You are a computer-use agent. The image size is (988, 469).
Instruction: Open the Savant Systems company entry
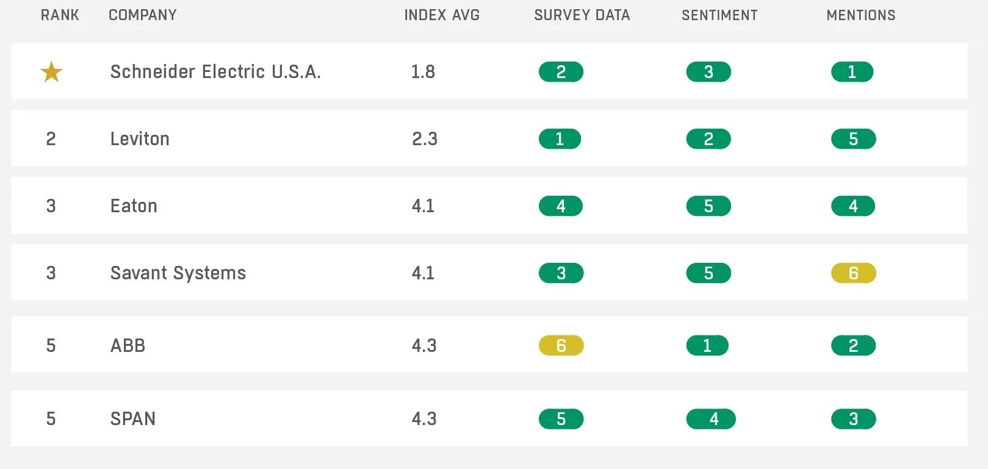click(x=178, y=273)
